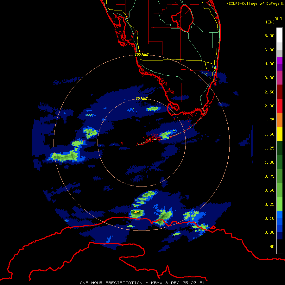Screen dimensions: 285x285
Task: Click the 0.25 legend value
Action: 269,205
